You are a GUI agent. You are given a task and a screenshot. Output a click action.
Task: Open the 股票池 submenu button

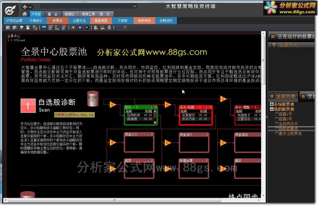58,21
